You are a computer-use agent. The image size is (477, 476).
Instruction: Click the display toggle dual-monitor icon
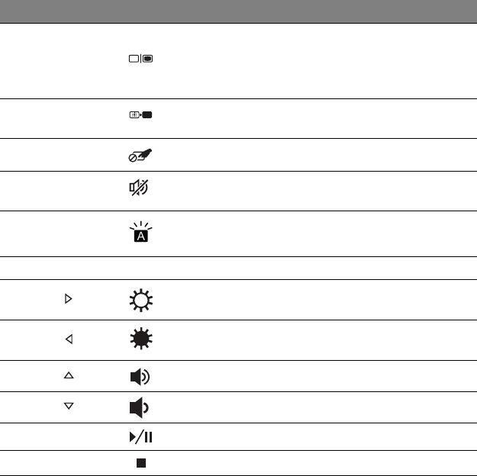click(x=141, y=59)
